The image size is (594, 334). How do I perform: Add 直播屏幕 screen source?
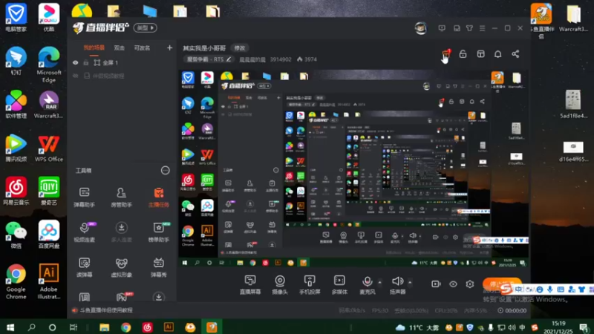[250, 285]
